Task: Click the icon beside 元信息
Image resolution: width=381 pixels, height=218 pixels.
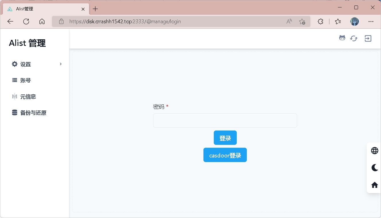Action: pyautogui.click(x=15, y=96)
